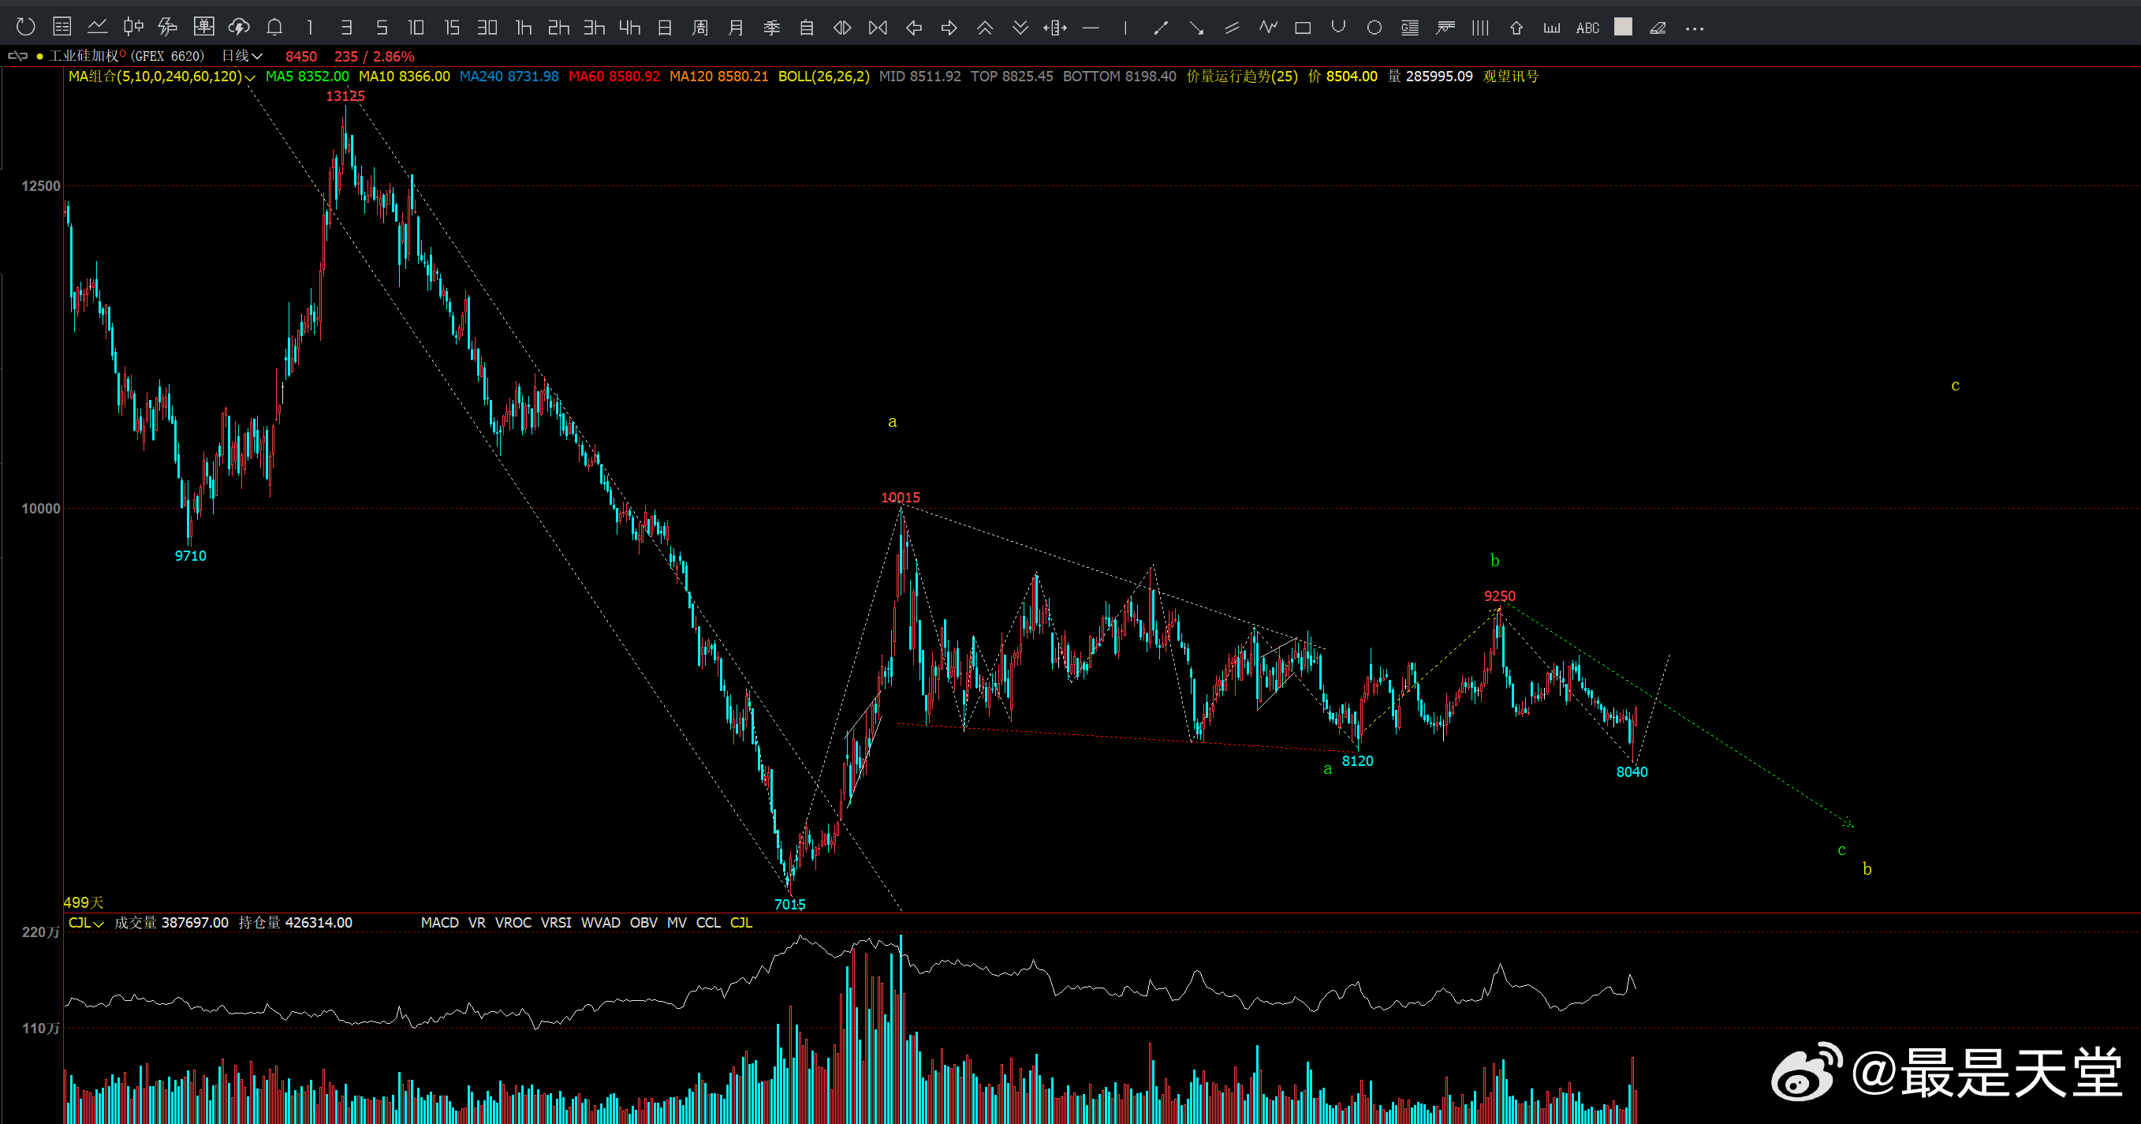This screenshot has height=1124, width=2141.
Task: Go back with the left arrow icon
Action: click(x=913, y=28)
